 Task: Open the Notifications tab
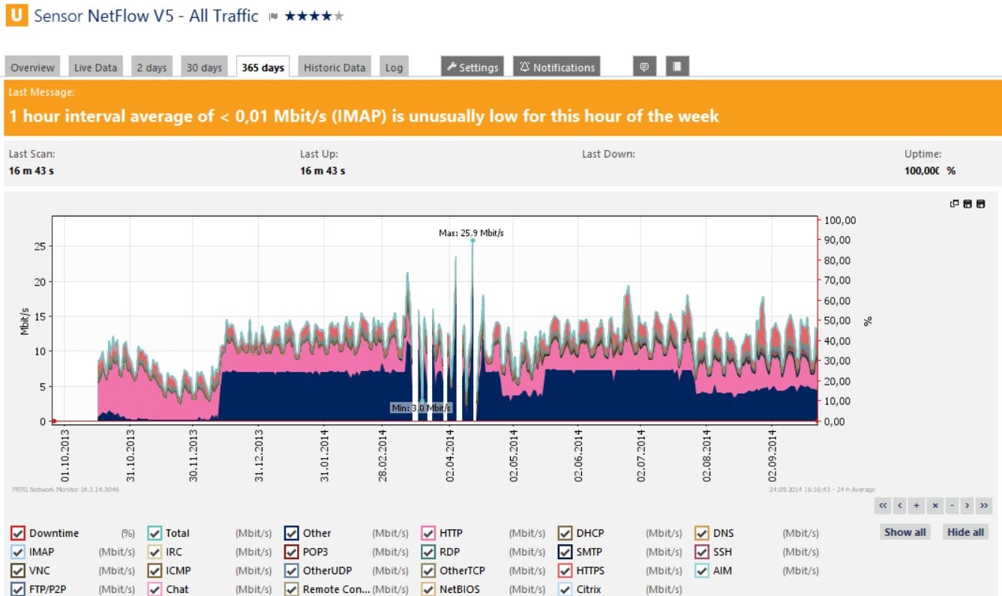pyautogui.click(x=556, y=67)
